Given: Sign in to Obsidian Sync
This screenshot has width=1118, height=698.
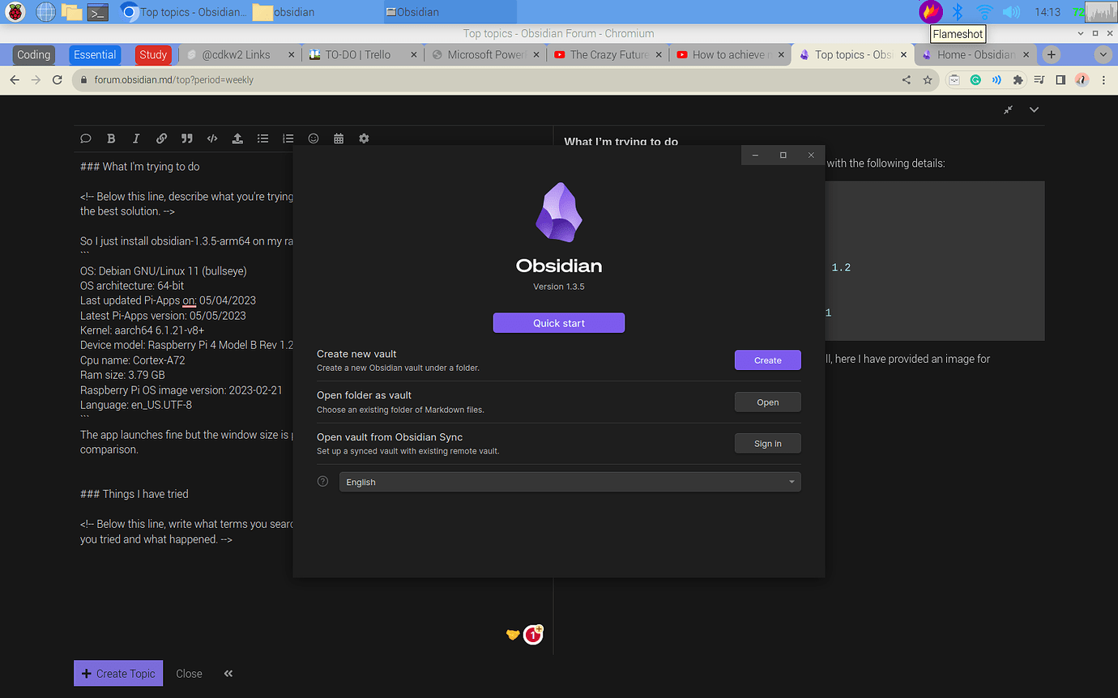Looking at the screenshot, I should click(x=767, y=443).
